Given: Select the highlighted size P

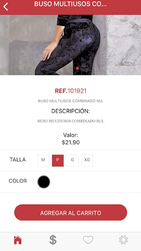Looking at the screenshot, I should pos(58,161).
